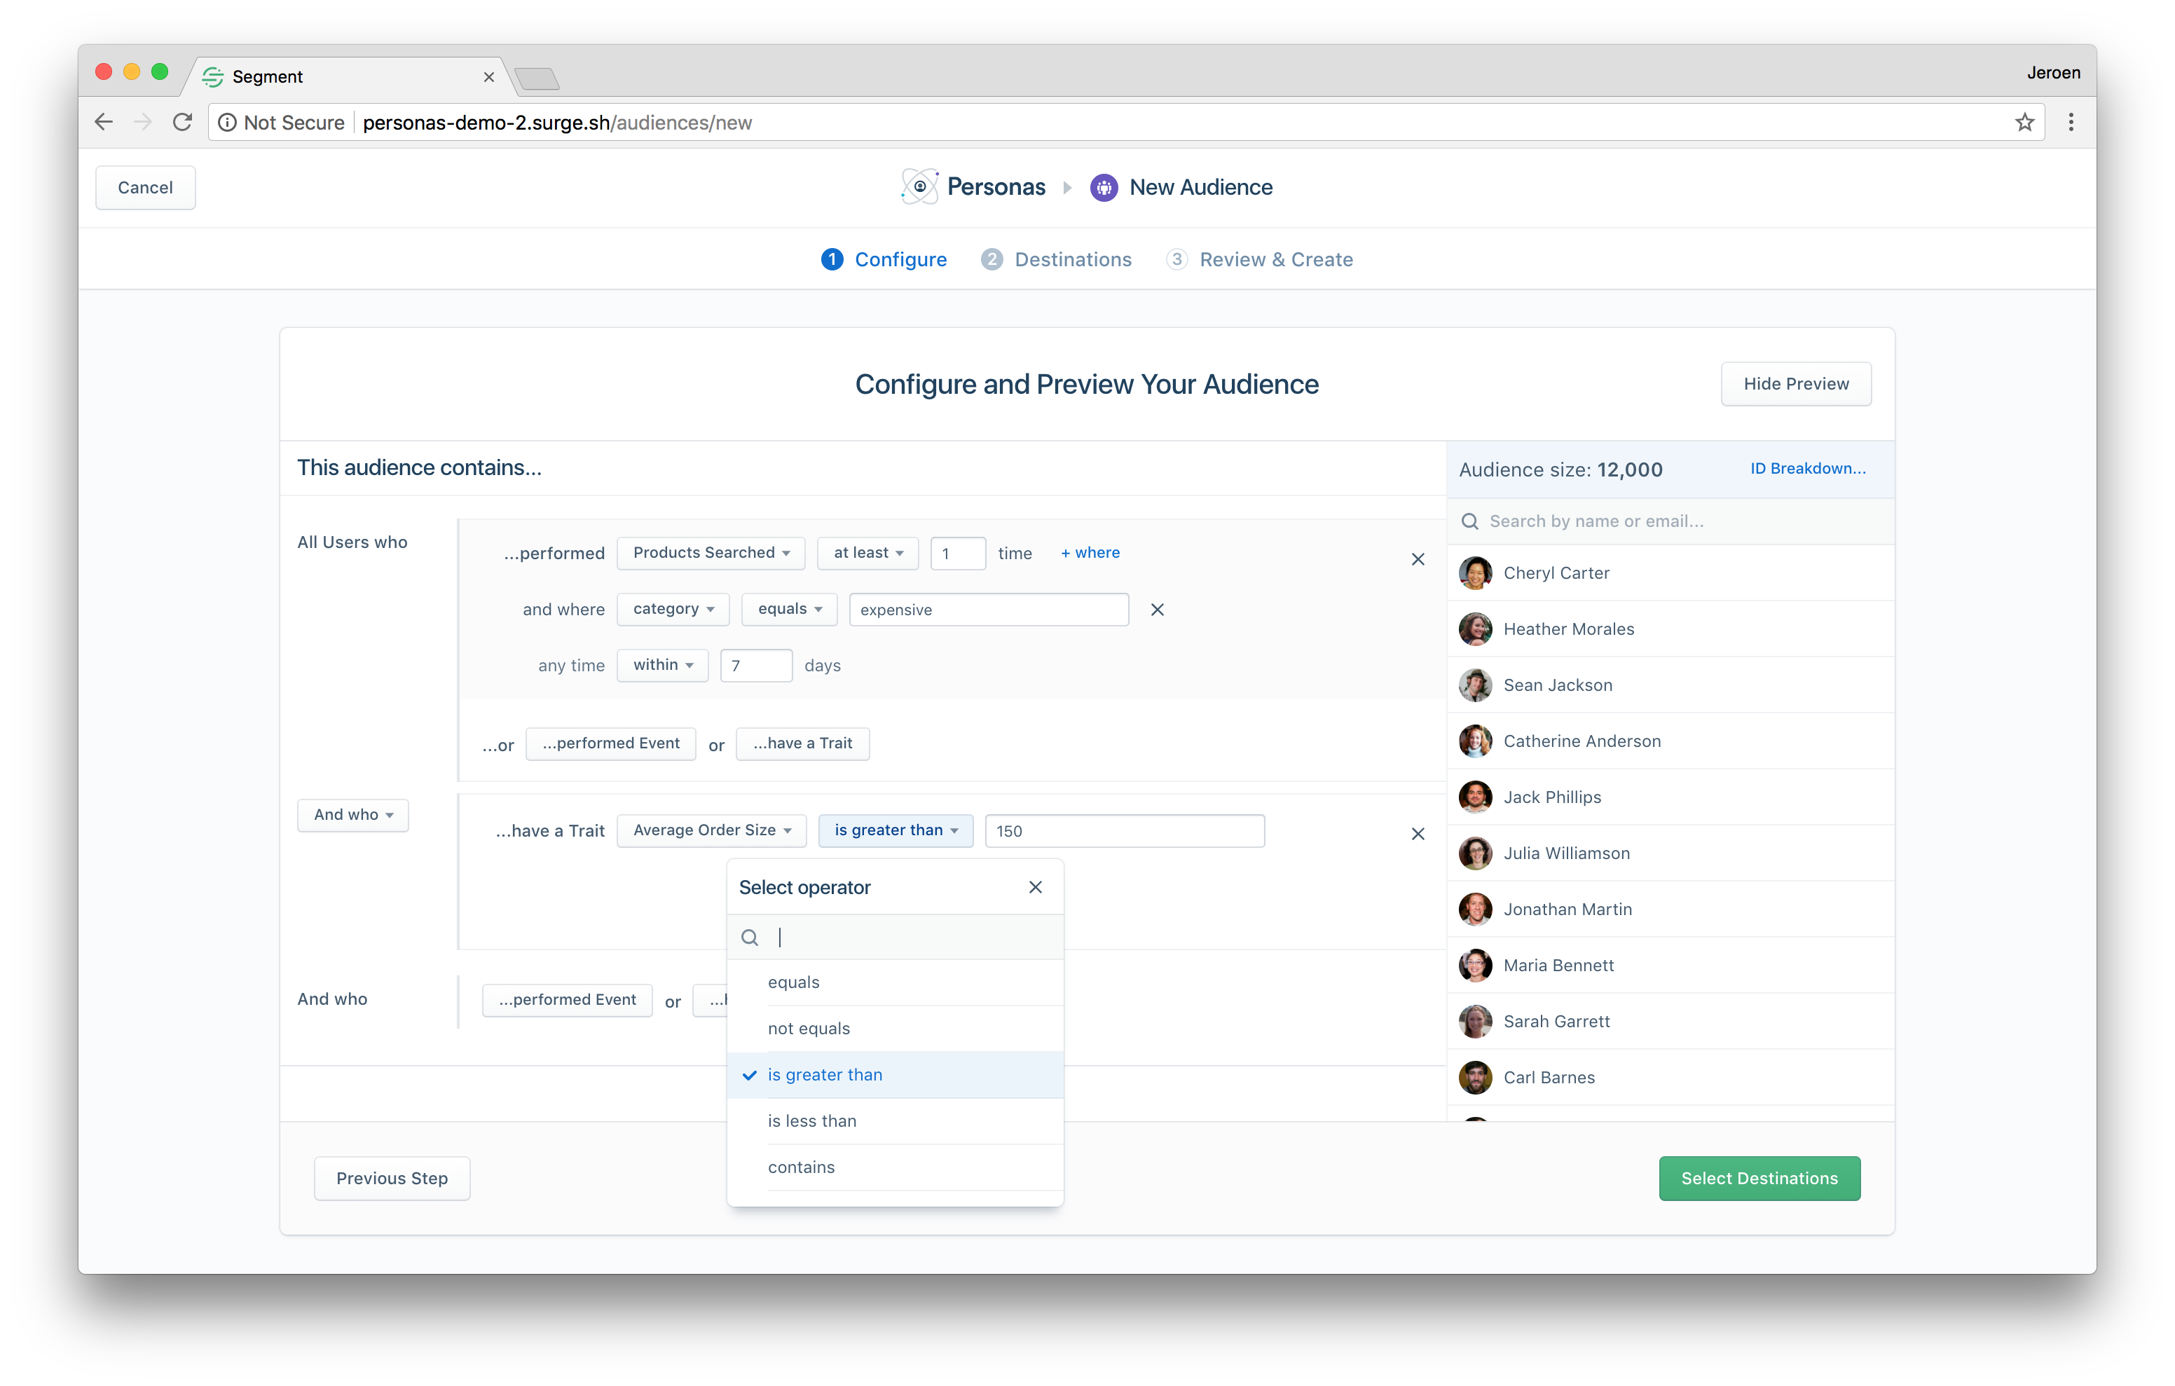Delete the Products Searched event rule
Image resolution: width=2175 pixels, height=1386 pixels.
tap(1417, 559)
